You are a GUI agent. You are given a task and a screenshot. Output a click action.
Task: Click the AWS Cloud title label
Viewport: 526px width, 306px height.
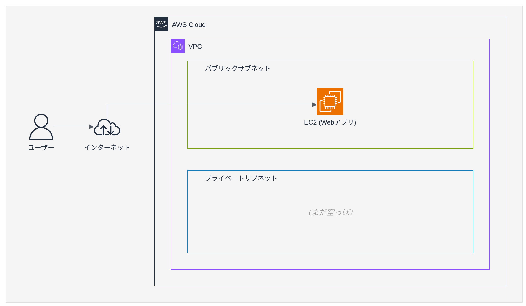[x=189, y=25]
